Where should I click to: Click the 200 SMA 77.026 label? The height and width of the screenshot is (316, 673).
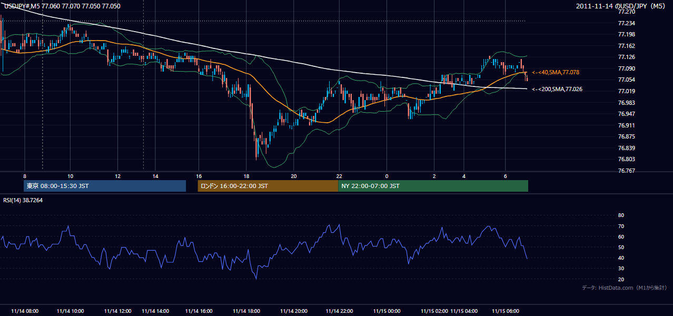(557, 89)
